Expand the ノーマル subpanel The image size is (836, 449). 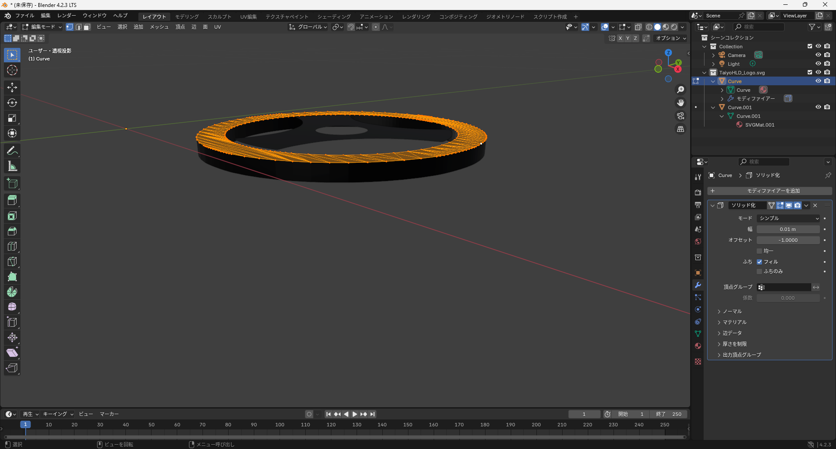[732, 312]
